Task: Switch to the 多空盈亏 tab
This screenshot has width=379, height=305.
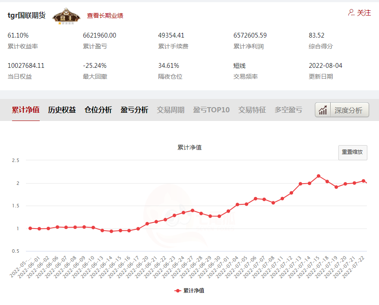Action: (x=287, y=110)
